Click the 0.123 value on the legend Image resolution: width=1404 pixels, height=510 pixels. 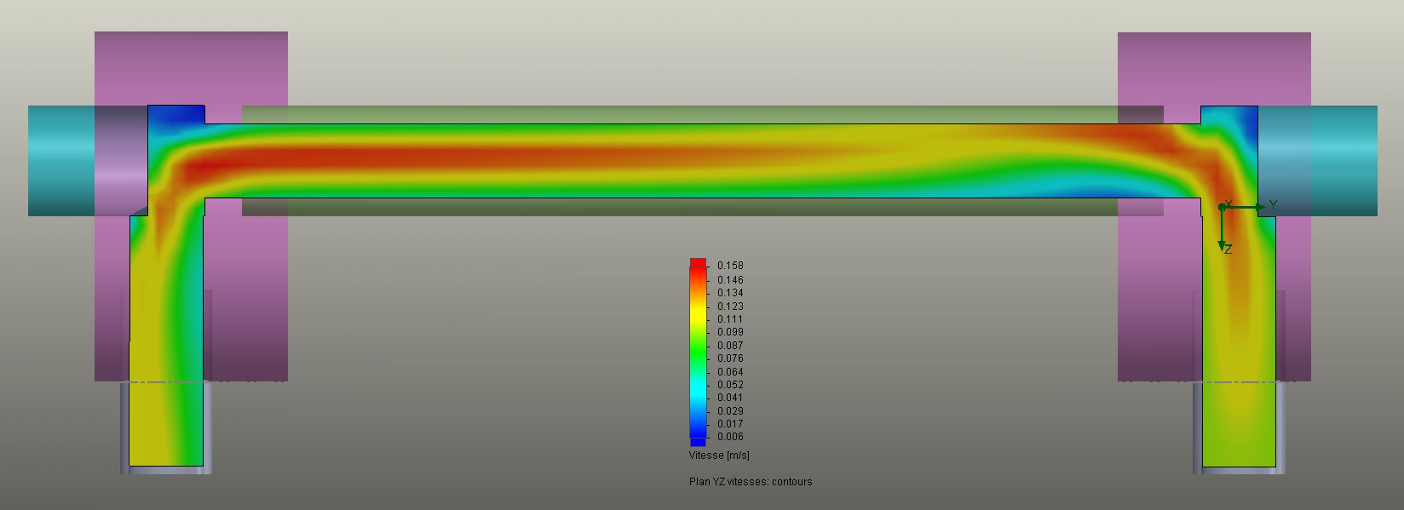click(730, 306)
